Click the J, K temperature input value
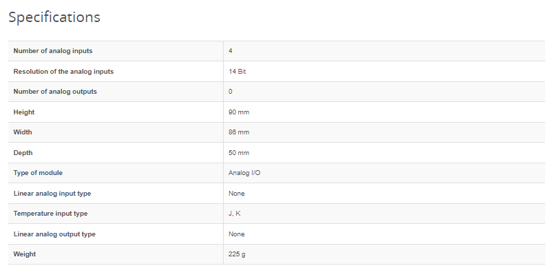 point(235,213)
